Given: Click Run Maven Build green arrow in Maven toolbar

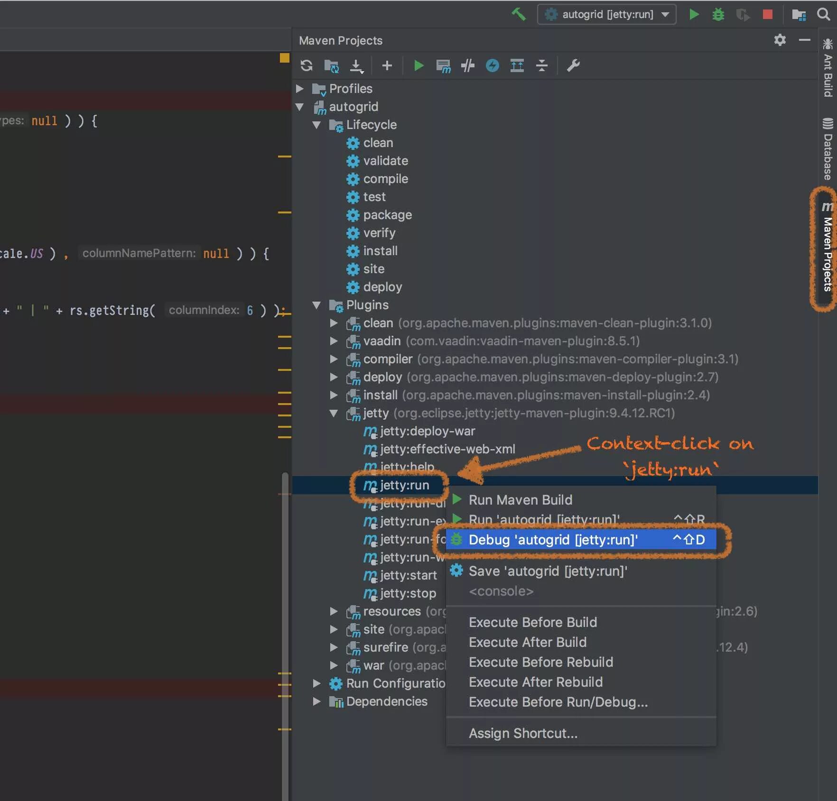Looking at the screenshot, I should (x=418, y=65).
